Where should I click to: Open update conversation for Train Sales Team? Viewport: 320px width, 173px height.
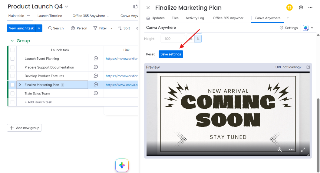tap(96, 93)
